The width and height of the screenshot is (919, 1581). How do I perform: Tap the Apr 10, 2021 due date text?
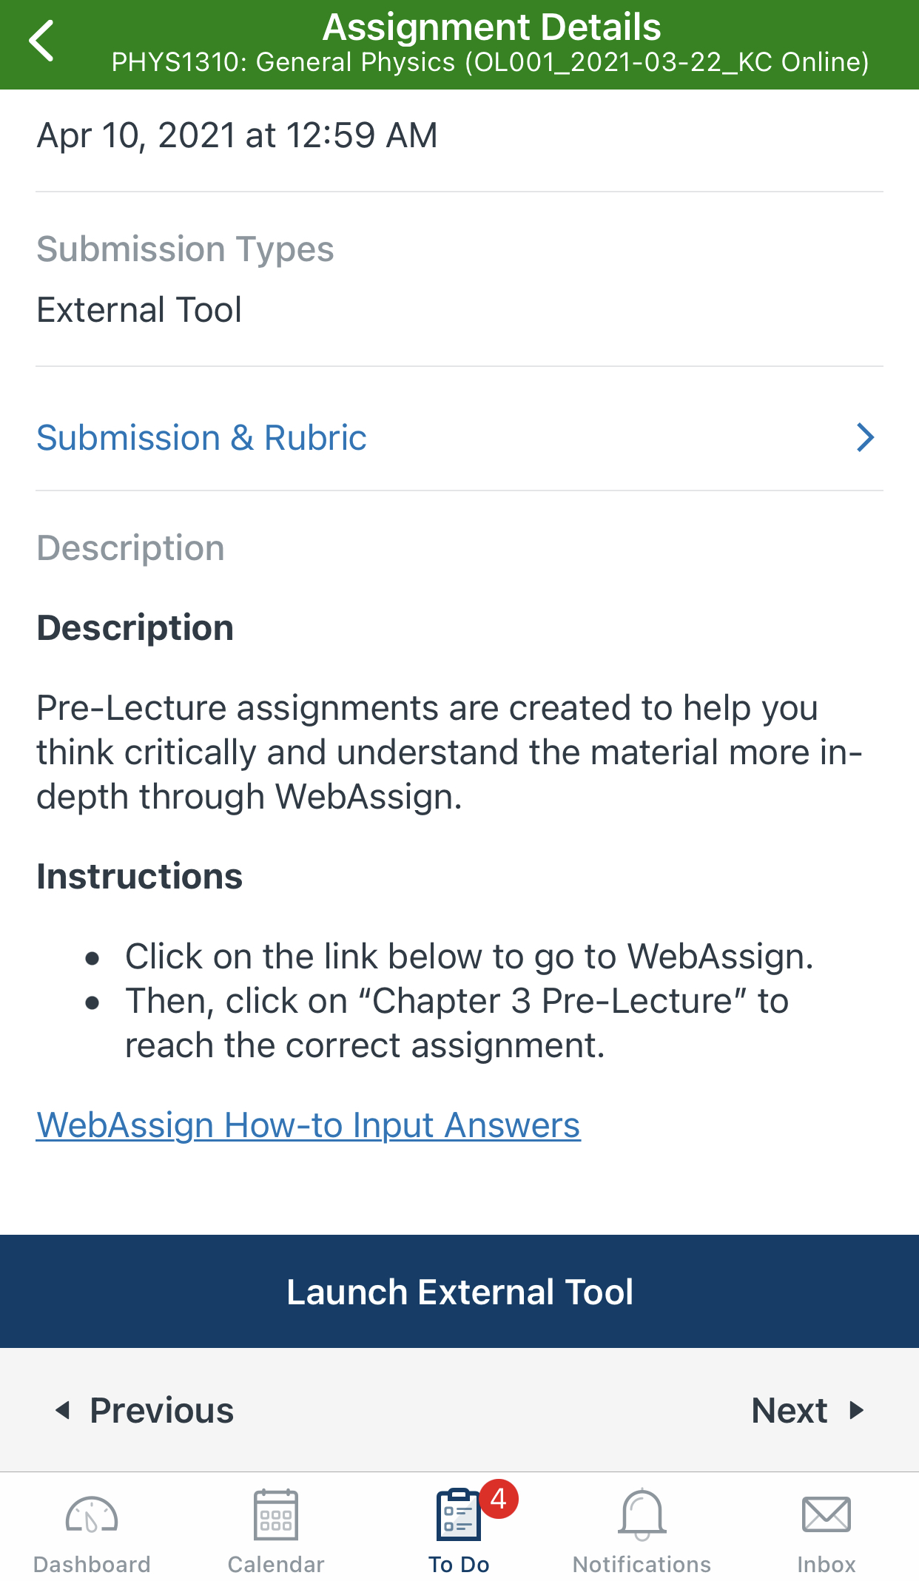pyautogui.click(x=237, y=135)
